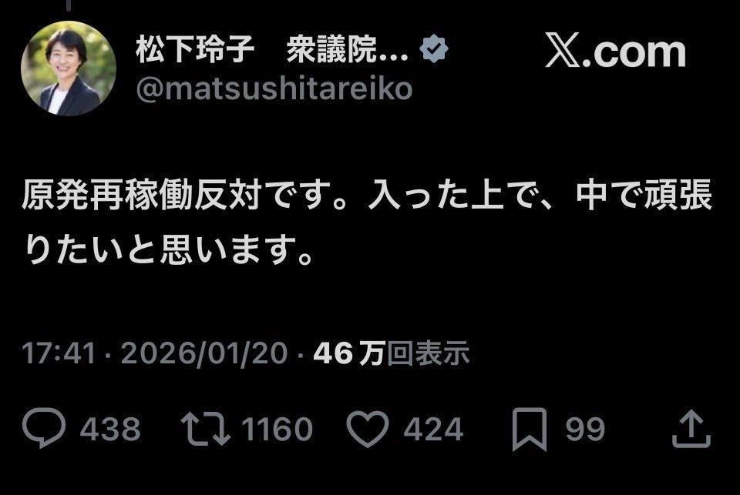
Task: Like the post with the heart icon
Action: pyautogui.click(x=368, y=429)
